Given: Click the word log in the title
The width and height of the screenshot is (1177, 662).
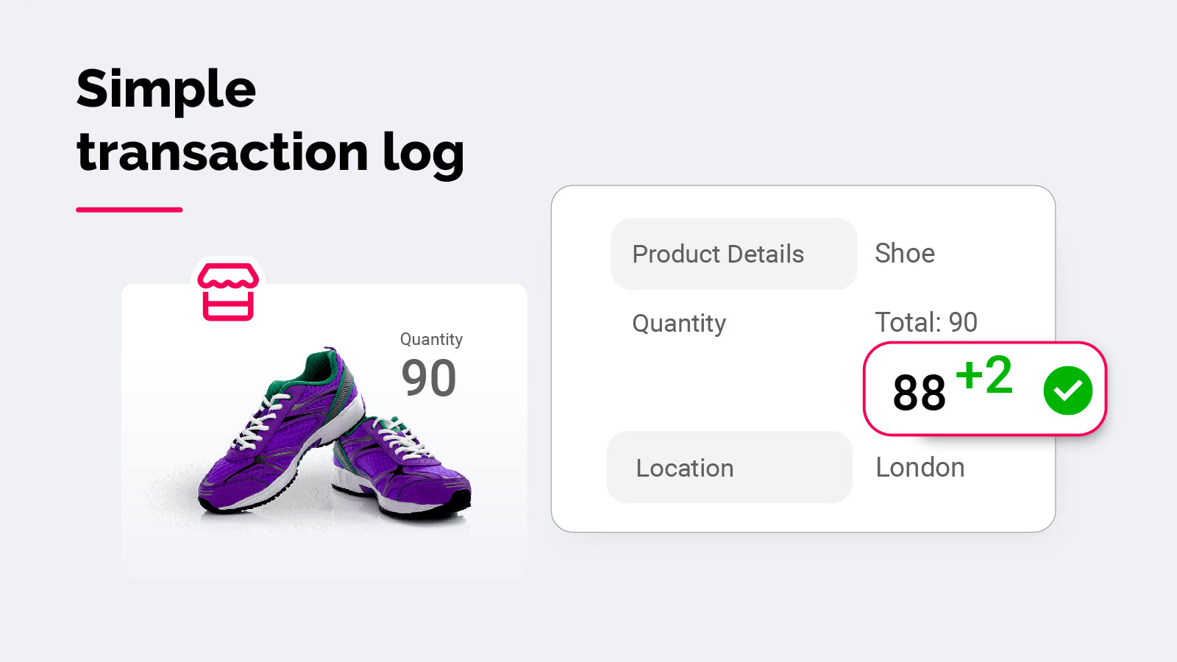Looking at the screenshot, I should point(423,153).
